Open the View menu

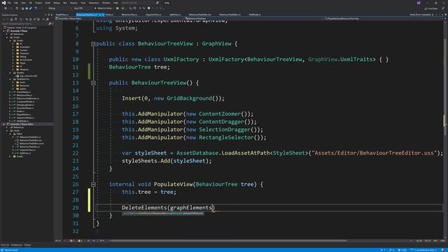click(23, 3)
